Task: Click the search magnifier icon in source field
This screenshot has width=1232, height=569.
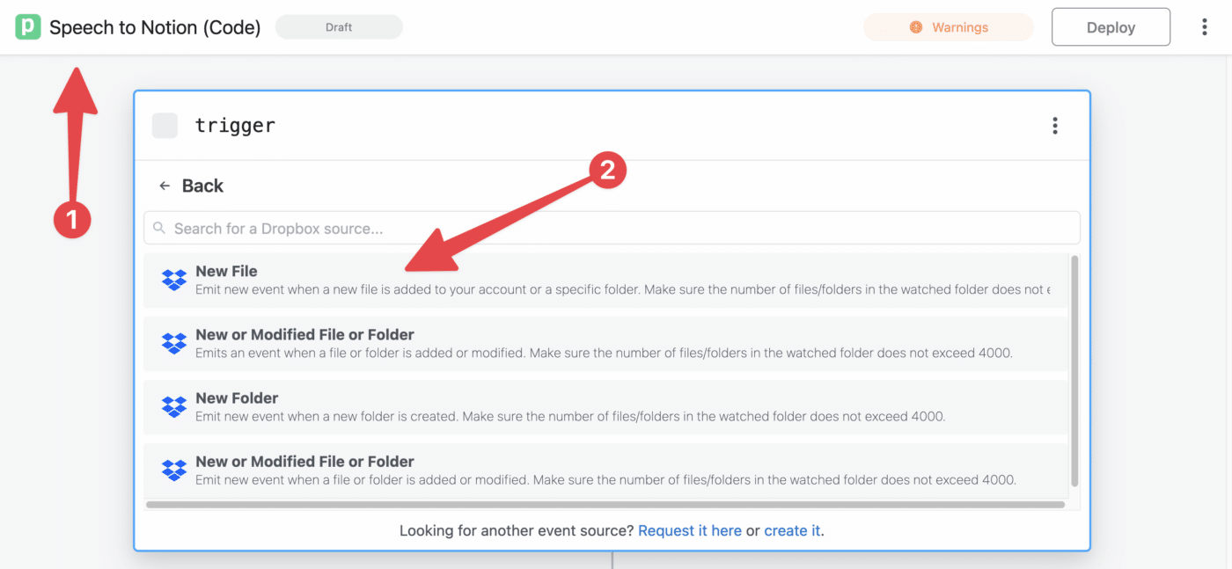Action: [x=159, y=228]
